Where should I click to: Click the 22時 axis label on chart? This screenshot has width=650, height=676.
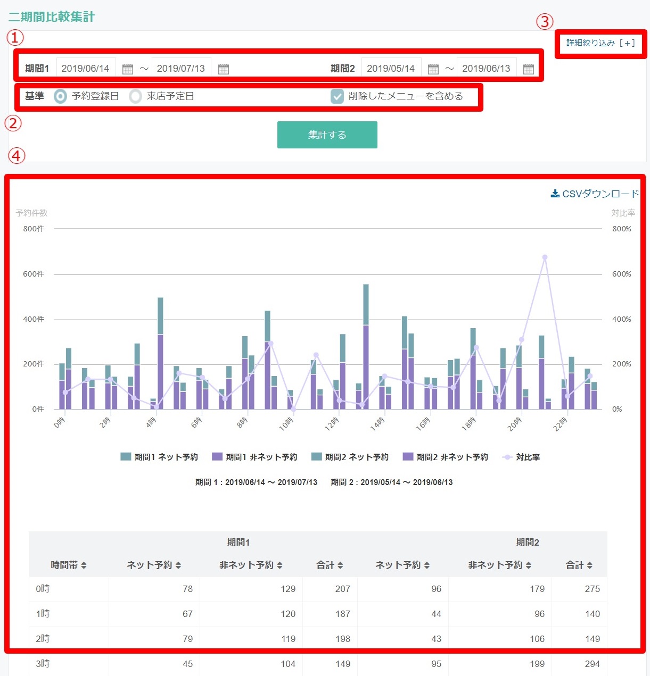tap(561, 423)
